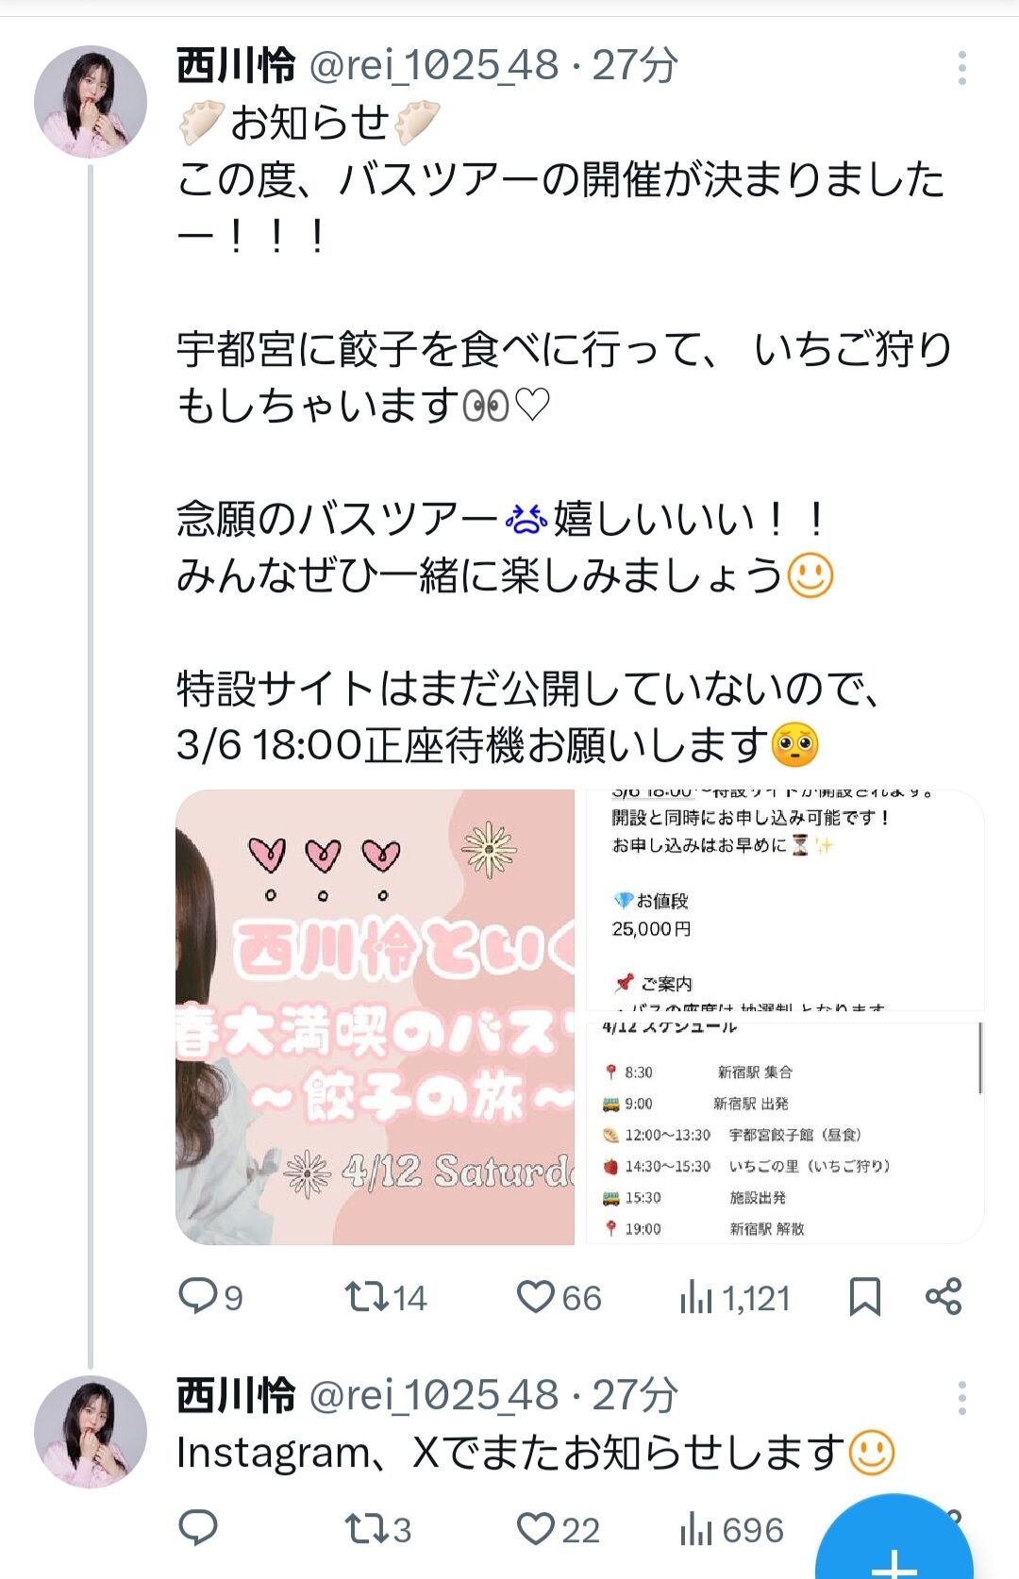Reply to the bus tour announcement tweet
Image resolution: width=1019 pixels, height=1579 pixels.
coord(210,1297)
